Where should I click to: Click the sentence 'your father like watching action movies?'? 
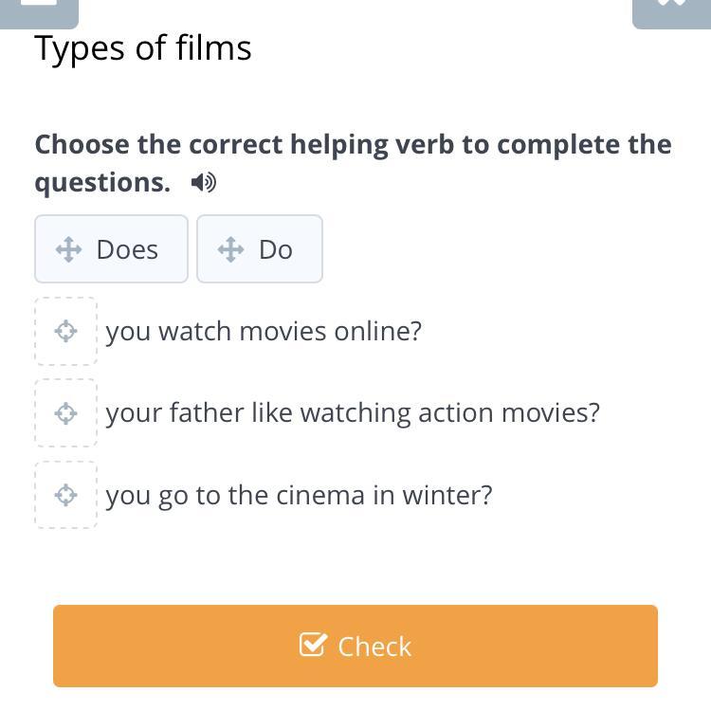click(x=353, y=412)
